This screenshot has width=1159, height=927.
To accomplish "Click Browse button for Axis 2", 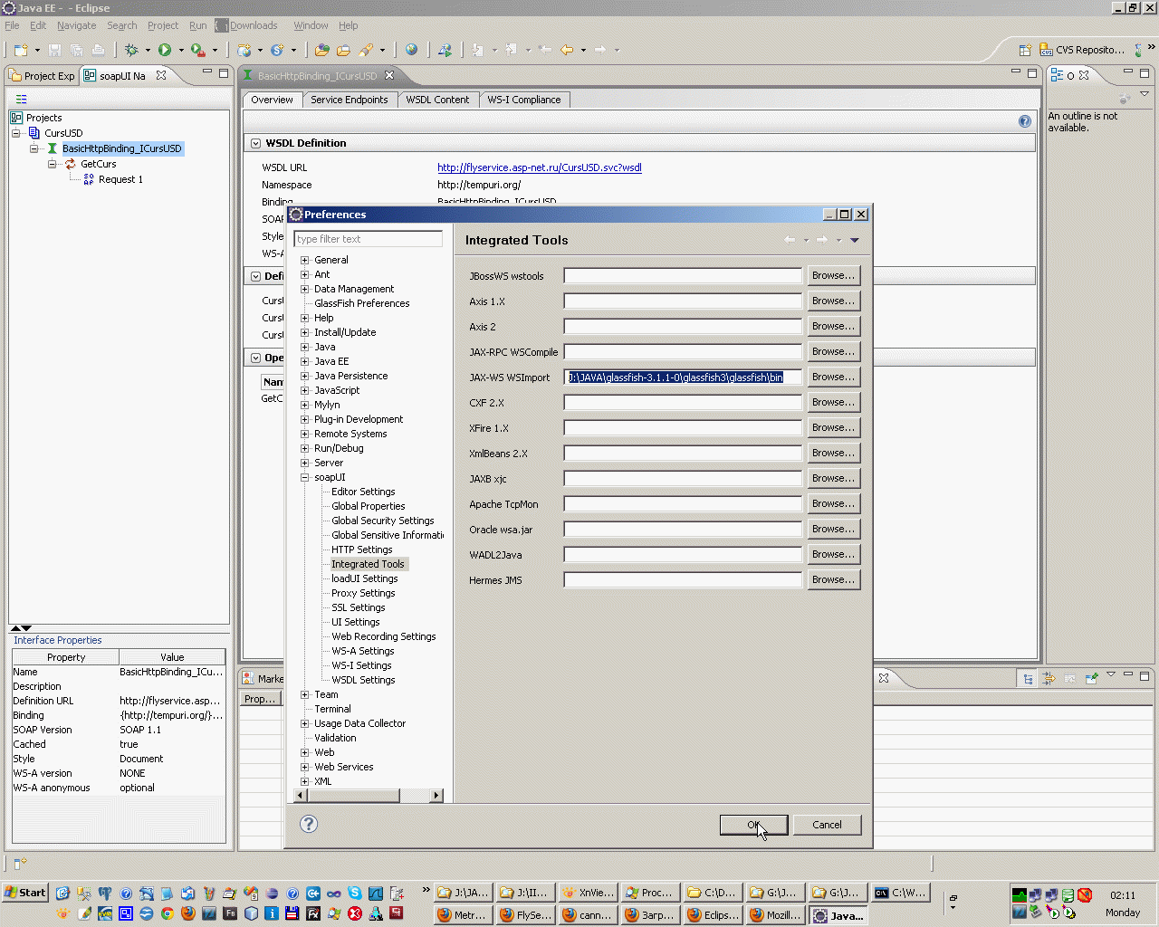I will coord(832,326).
